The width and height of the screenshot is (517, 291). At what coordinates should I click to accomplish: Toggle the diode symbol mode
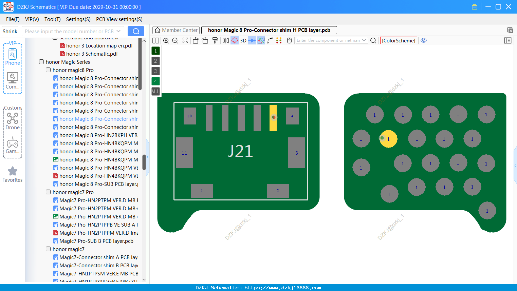click(252, 40)
